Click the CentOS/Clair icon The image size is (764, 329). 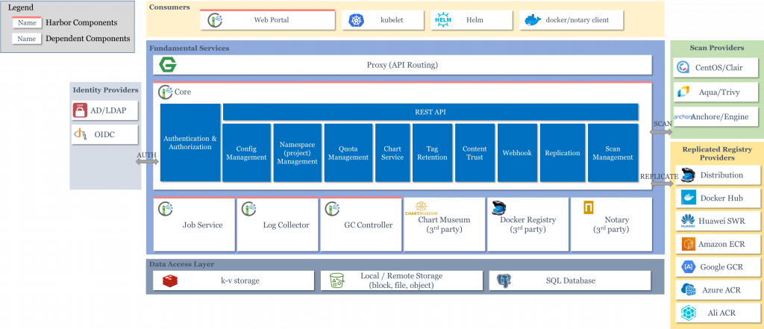(684, 67)
